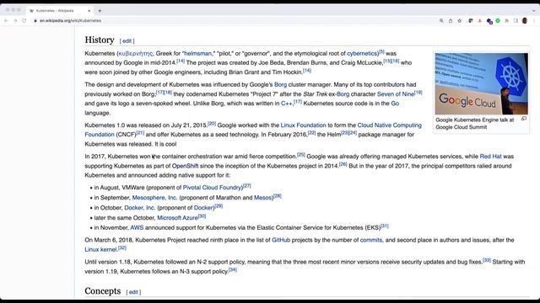This screenshot has width=540, height=303.
Task: Close the Kubernetes - Wikipedia tab
Action: click(x=89, y=11)
